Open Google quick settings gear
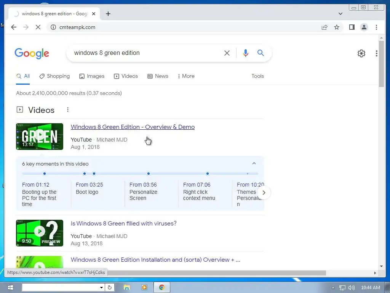390x293 pixels. 361,53
